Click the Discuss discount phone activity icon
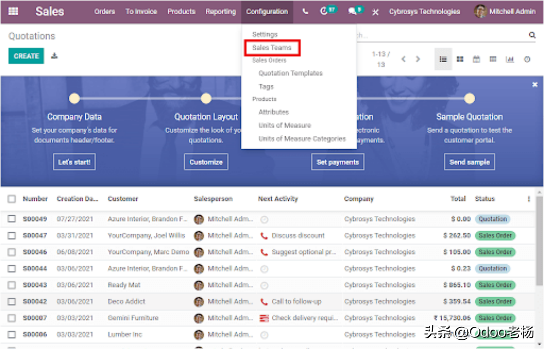 click(x=264, y=236)
